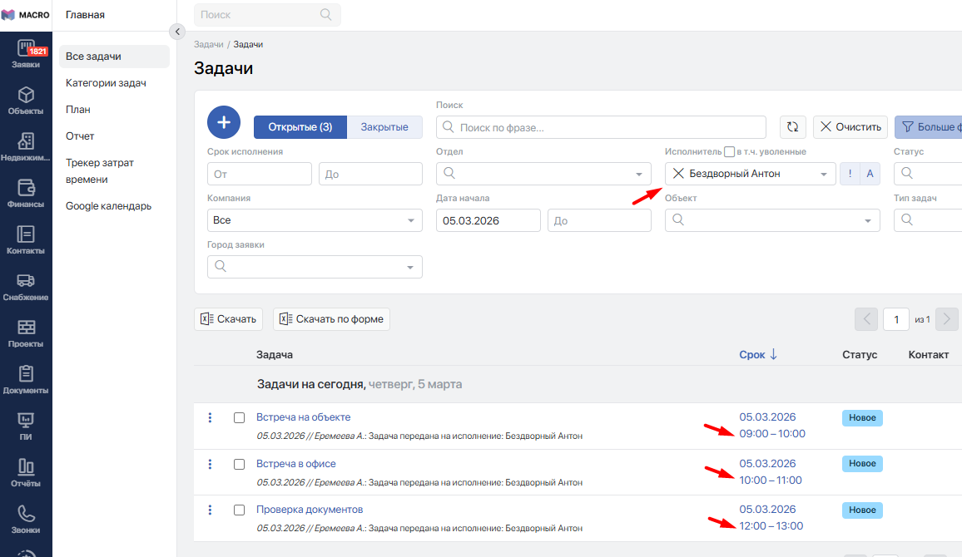Open Категории задач in the side menu

[106, 83]
